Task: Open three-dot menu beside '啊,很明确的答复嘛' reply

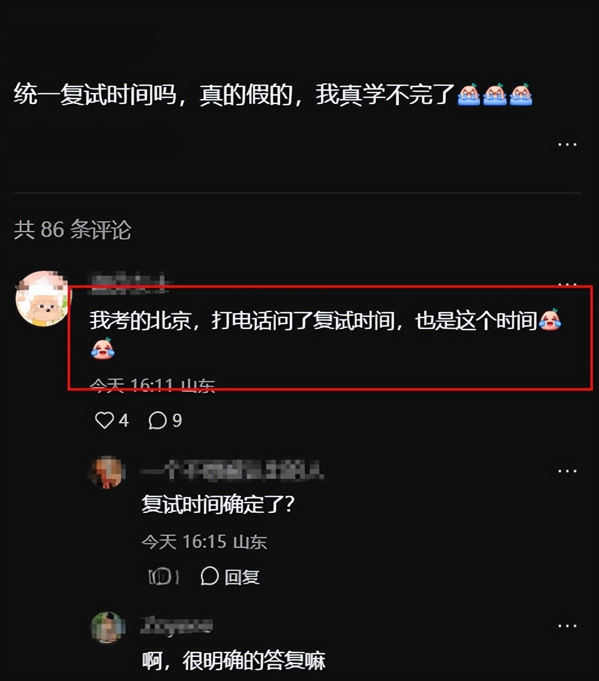Action: pyautogui.click(x=567, y=626)
